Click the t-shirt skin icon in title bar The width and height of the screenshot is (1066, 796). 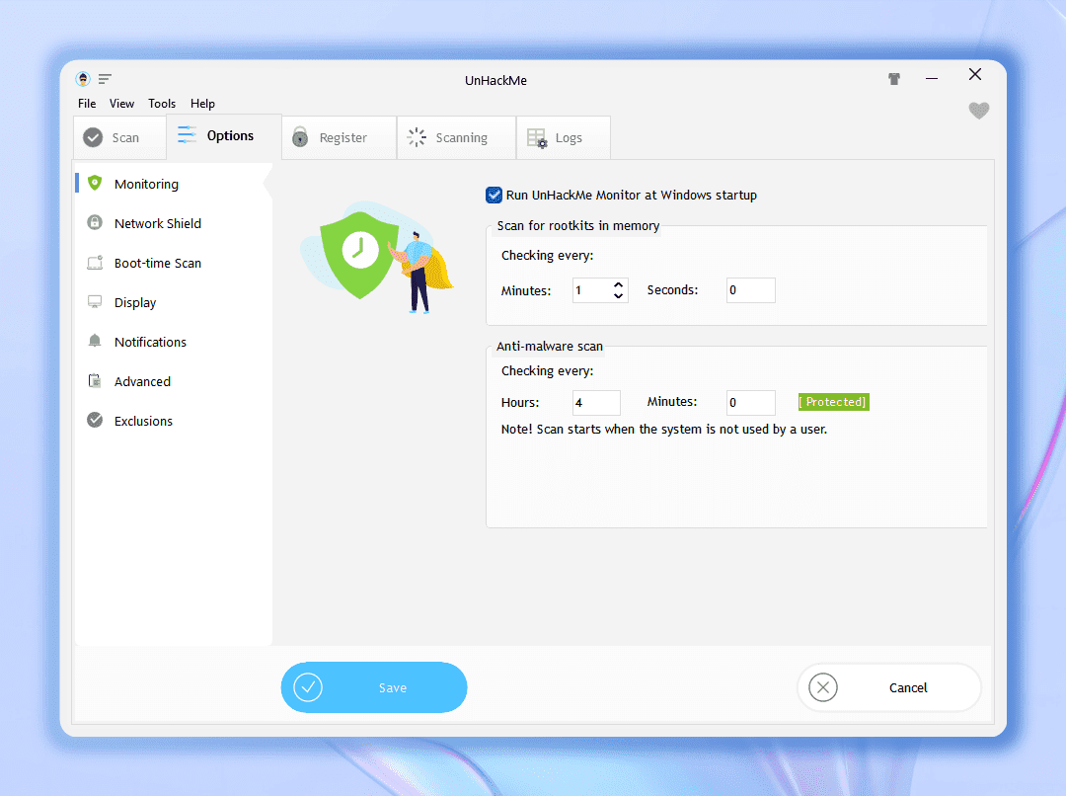894,79
